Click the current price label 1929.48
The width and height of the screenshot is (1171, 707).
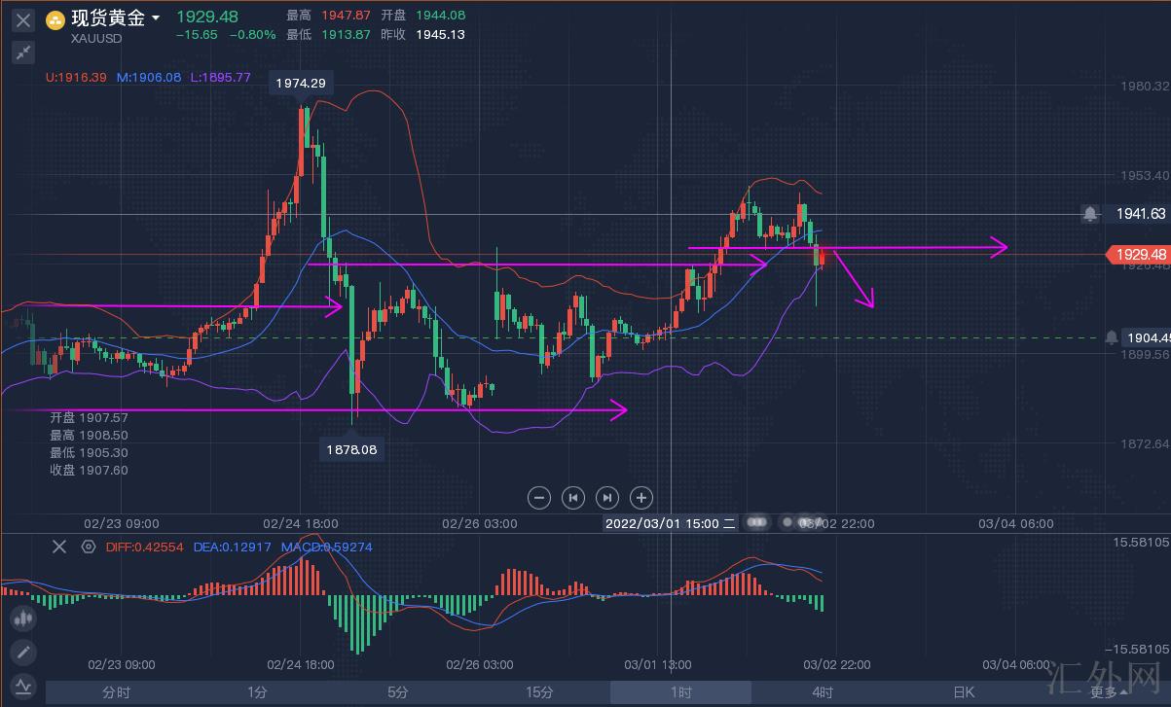1135,255
